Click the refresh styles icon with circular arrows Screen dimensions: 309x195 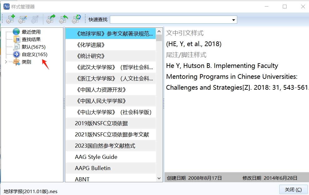tap(76, 19)
